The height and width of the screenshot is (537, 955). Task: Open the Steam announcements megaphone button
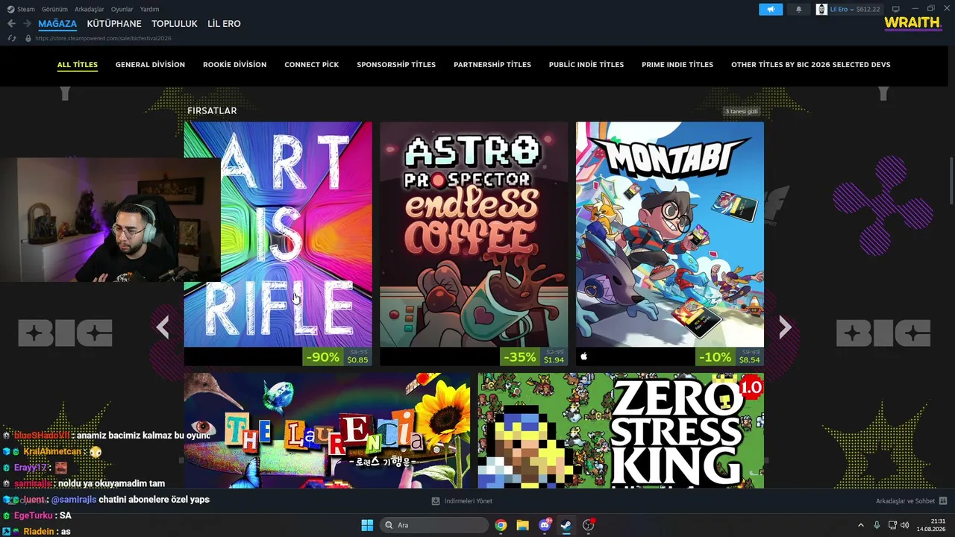pos(771,9)
